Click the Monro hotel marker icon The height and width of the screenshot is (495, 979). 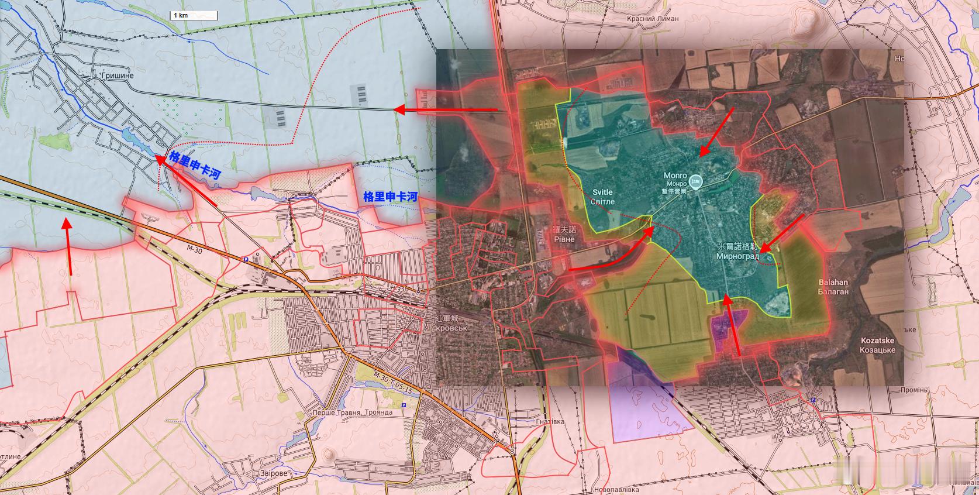point(695,182)
